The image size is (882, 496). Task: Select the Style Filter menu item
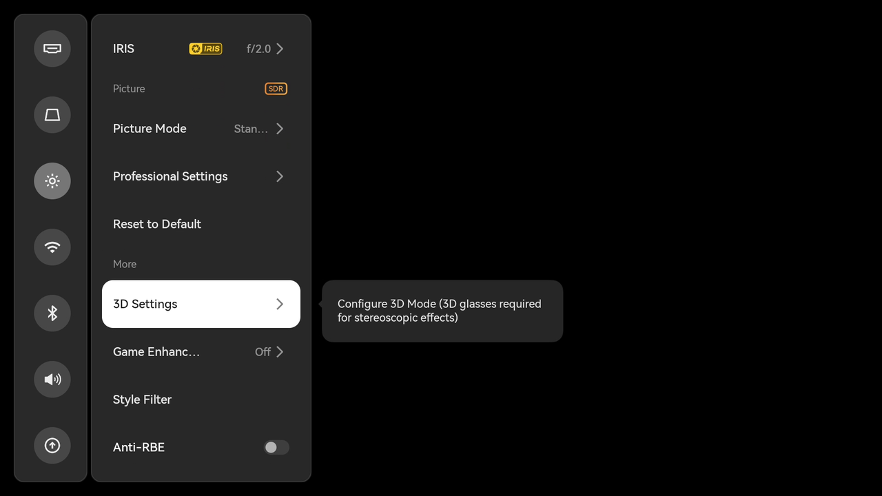[x=201, y=400]
